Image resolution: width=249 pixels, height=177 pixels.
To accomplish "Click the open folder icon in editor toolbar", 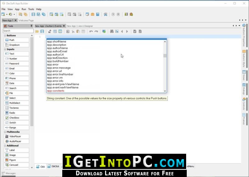I will click(37, 31).
